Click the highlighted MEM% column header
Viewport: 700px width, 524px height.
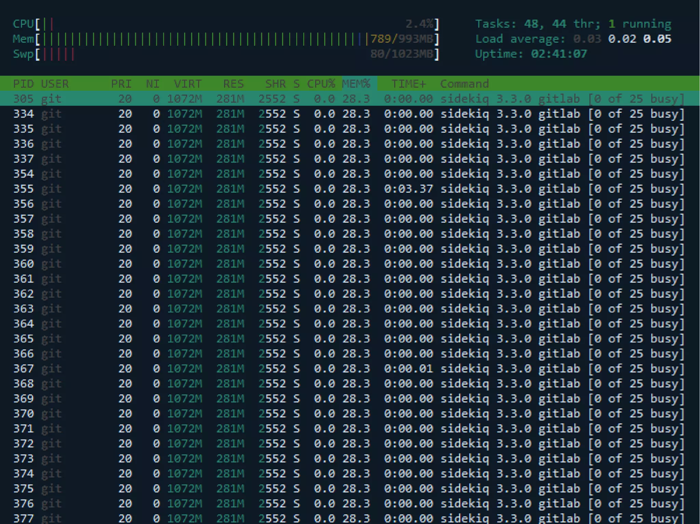coord(356,84)
